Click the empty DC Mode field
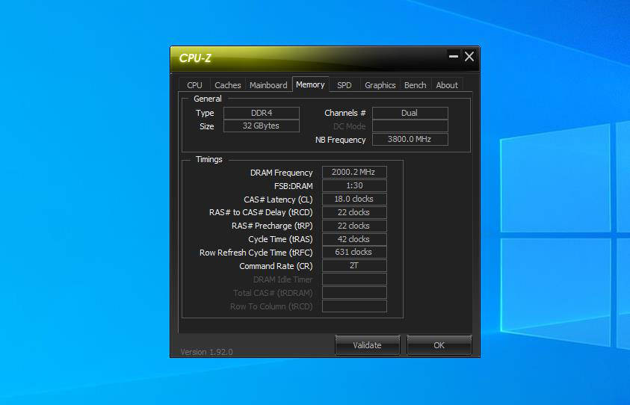This screenshot has height=405, width=630. click(x=410, y=126)
